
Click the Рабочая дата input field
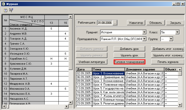point(105,23)
